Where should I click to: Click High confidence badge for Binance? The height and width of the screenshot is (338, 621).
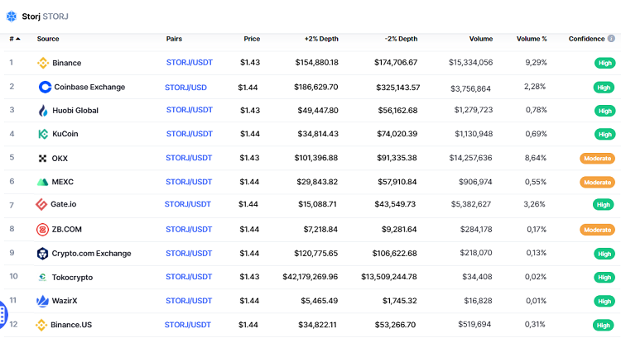pos(604,63)
